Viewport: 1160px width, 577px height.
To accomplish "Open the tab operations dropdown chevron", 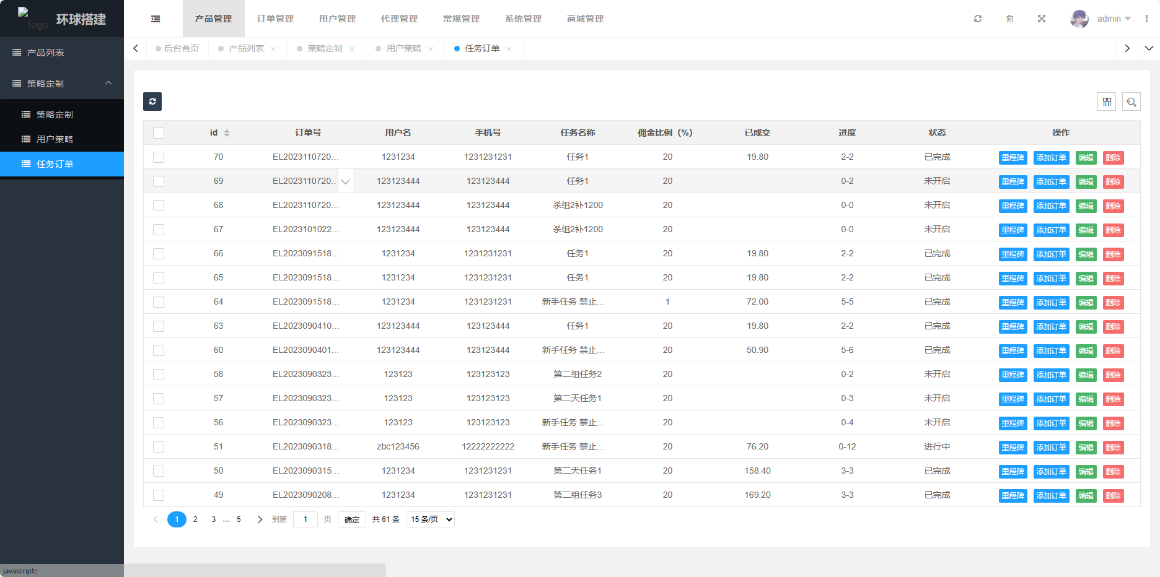I will click(x=1149, y=48).
